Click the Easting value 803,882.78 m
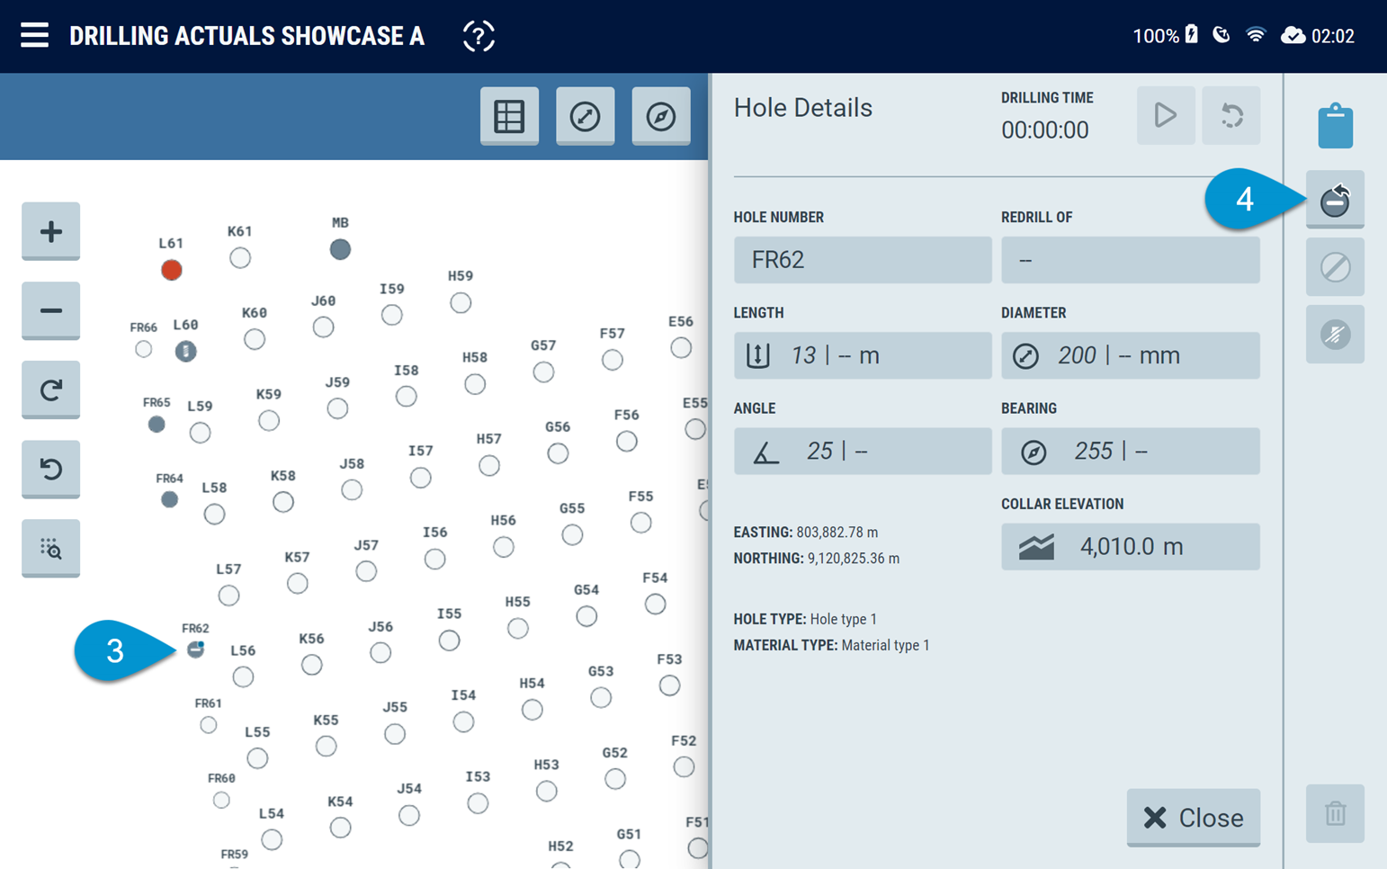The height and width of the screenshot is (869, 1387). [x=837, y=533]
